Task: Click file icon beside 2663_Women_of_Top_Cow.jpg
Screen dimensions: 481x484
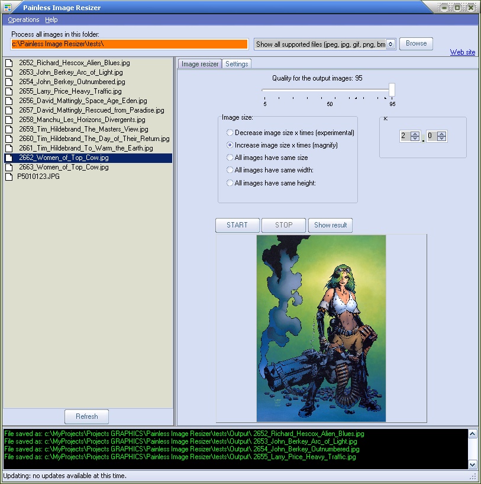Action: pyautogui.click(x=9, y=167)
